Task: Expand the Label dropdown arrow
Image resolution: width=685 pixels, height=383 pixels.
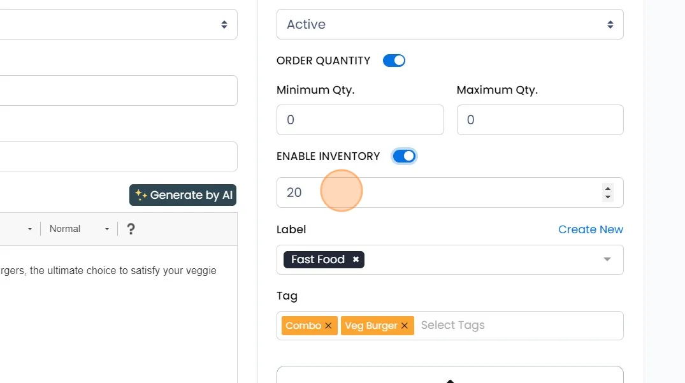Action: click(x=607, y=259)
